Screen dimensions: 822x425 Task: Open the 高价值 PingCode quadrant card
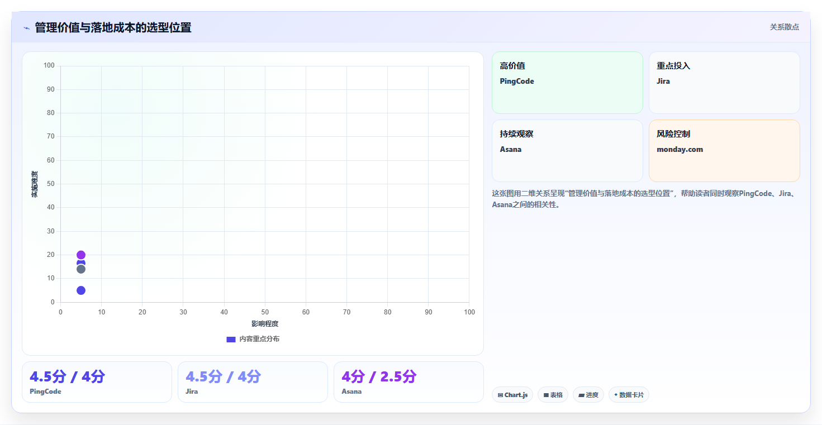pos(567,83)
